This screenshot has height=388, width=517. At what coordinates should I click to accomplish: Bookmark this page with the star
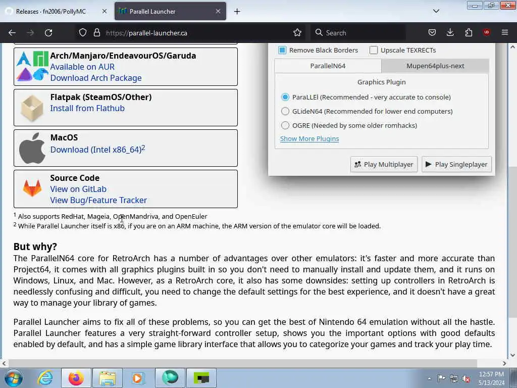(297, 33)
